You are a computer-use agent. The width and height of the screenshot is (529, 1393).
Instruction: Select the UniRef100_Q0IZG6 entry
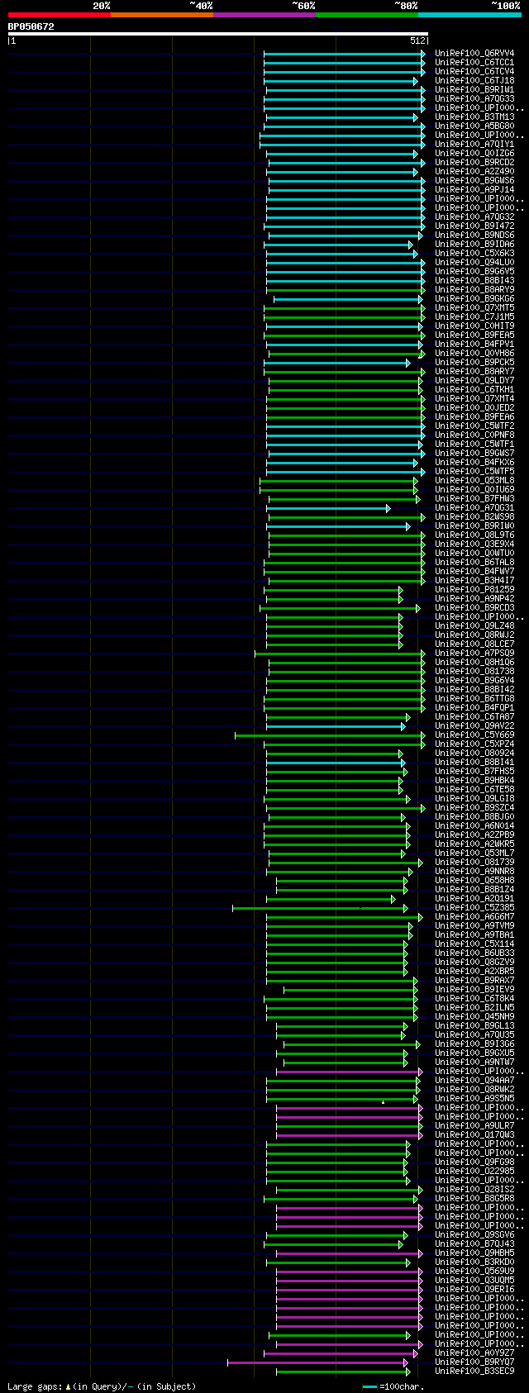coord(474,153)
